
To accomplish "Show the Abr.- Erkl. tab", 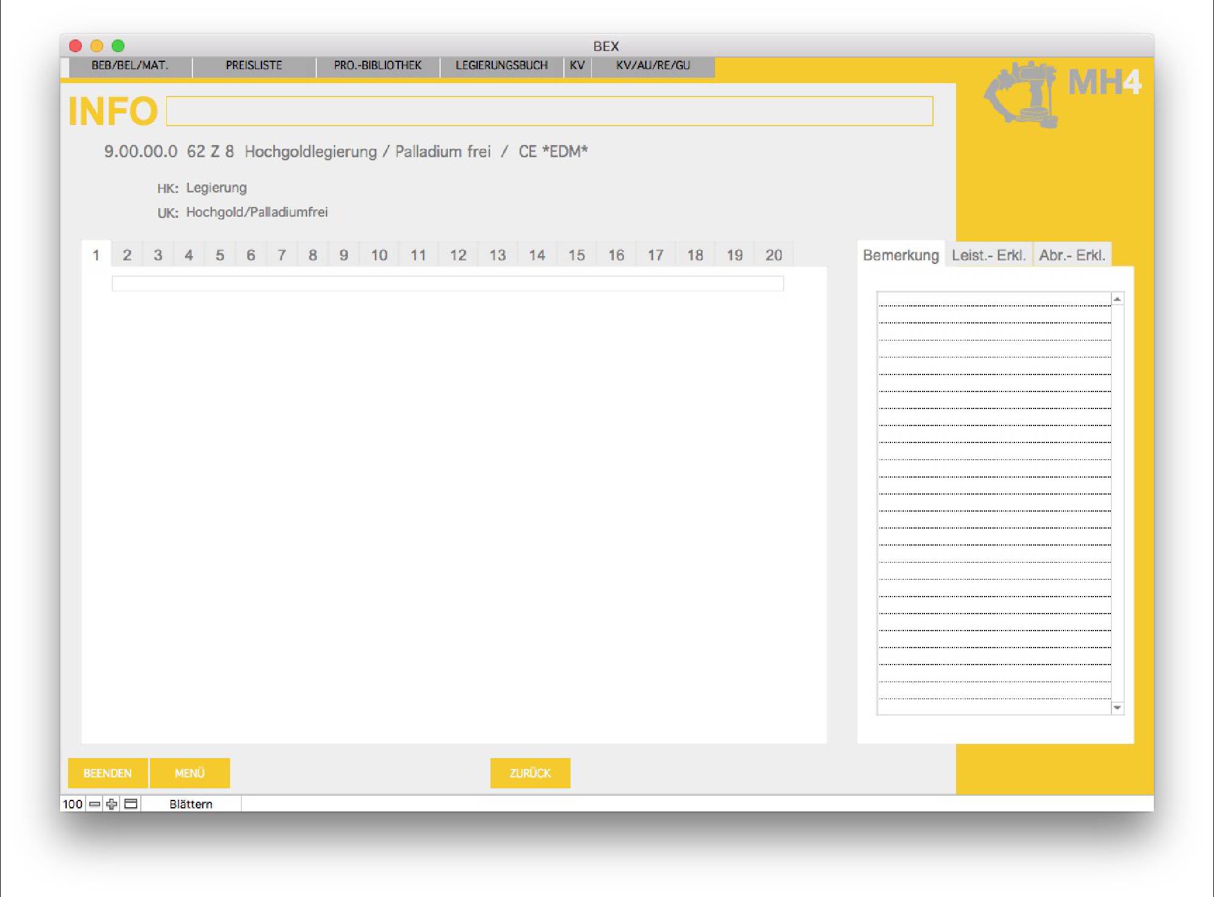I will 1071,255.
